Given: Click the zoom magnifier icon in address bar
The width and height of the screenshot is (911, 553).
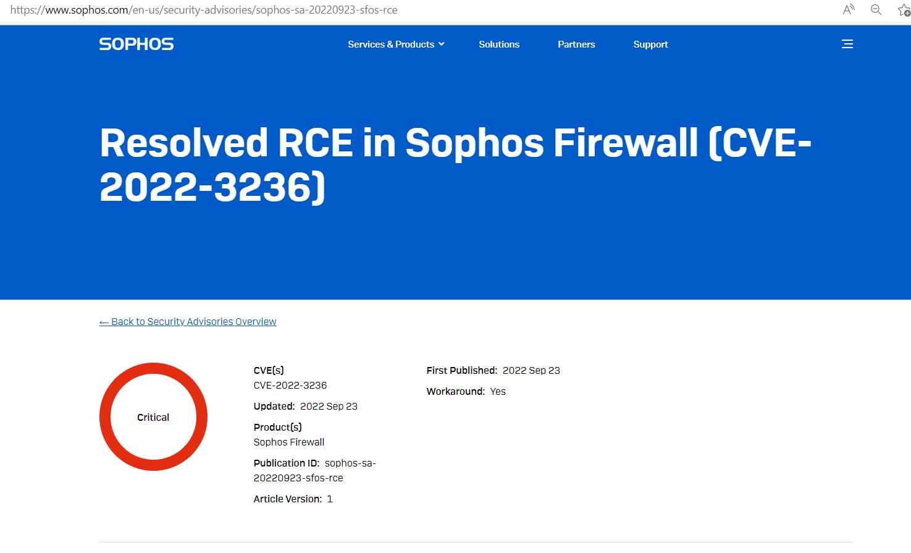Looking at the screenshot, I should (876, 10).
